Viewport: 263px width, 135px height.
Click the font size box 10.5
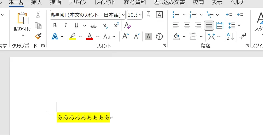coord(132,15)
